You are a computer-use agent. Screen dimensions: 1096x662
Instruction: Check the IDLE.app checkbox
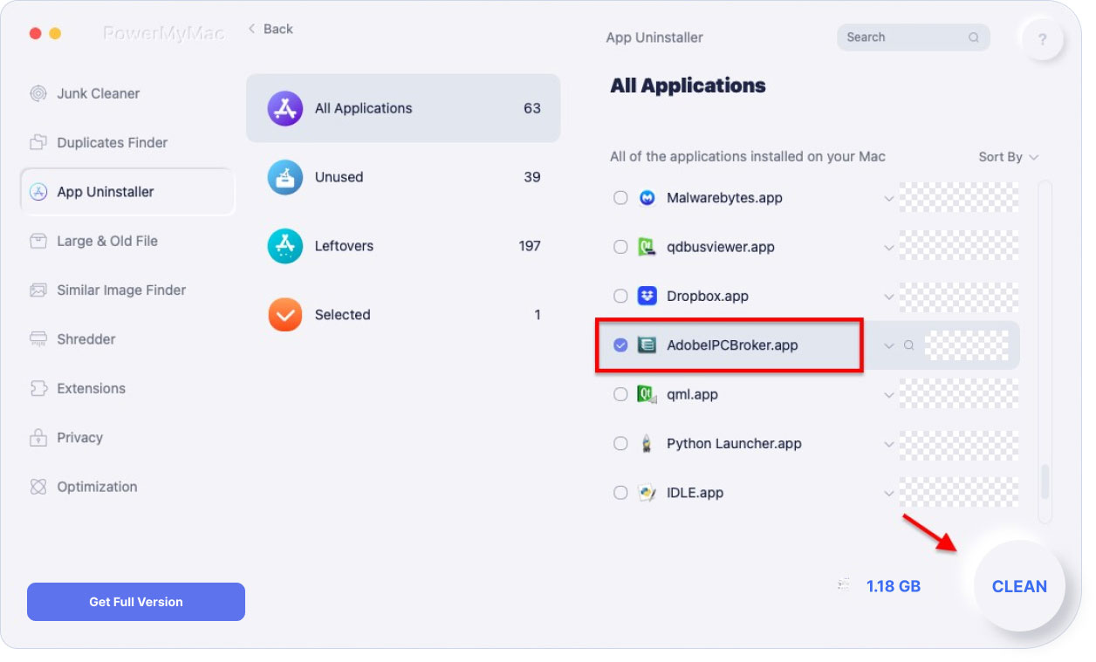(x=620, y=493)
